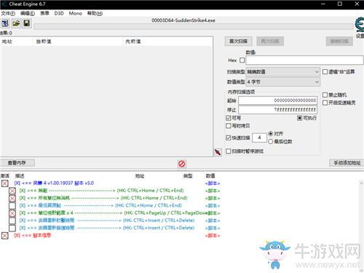Screen dimensions: 364x273
Task: Toggle the 腳本信息 activation checkbox
Action: [4, 235]
